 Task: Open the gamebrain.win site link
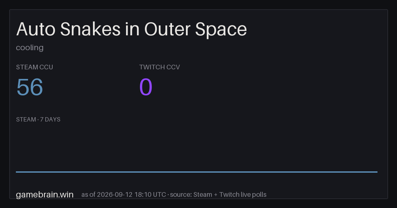click(x=45, y=194)
